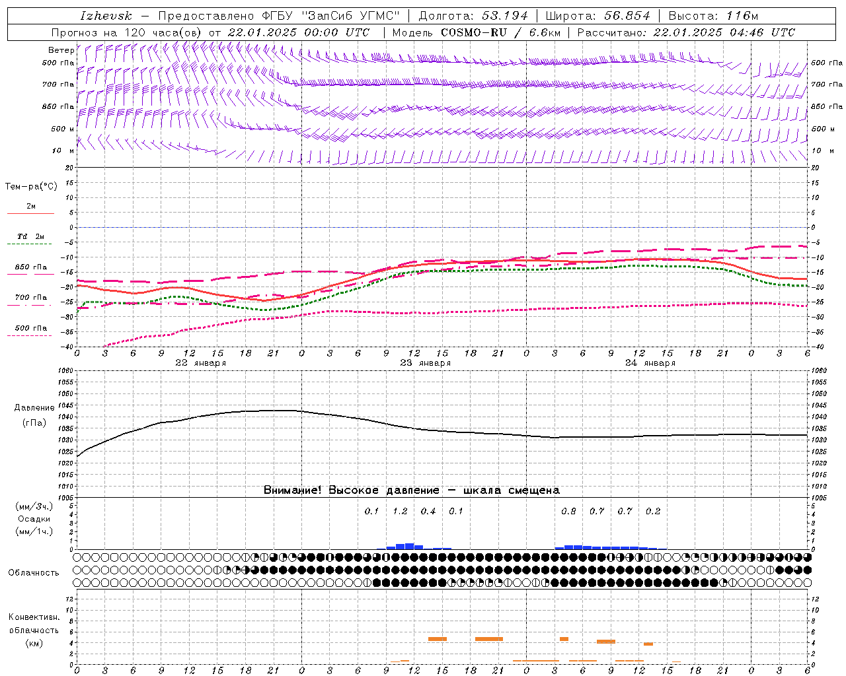Click the dotted pink 500 гПа legend line
The image size is (846, 676).
30,335
